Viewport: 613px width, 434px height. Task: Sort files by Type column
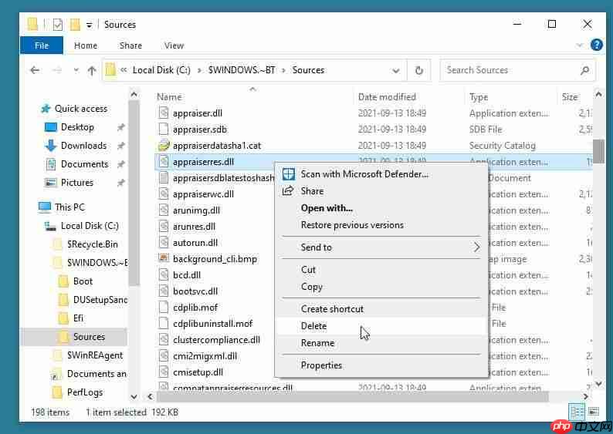[479, 97]
